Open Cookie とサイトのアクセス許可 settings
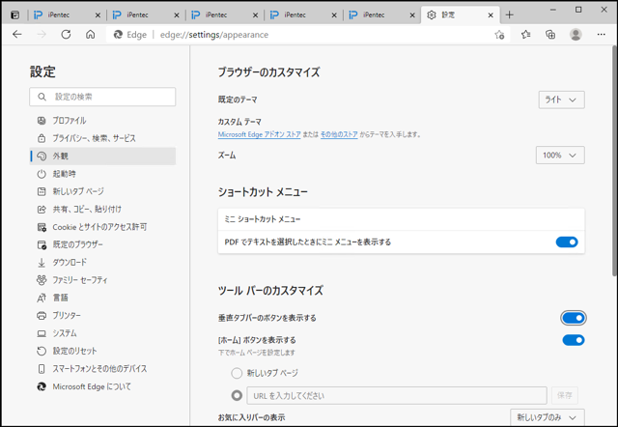 (x=102, y=227)
